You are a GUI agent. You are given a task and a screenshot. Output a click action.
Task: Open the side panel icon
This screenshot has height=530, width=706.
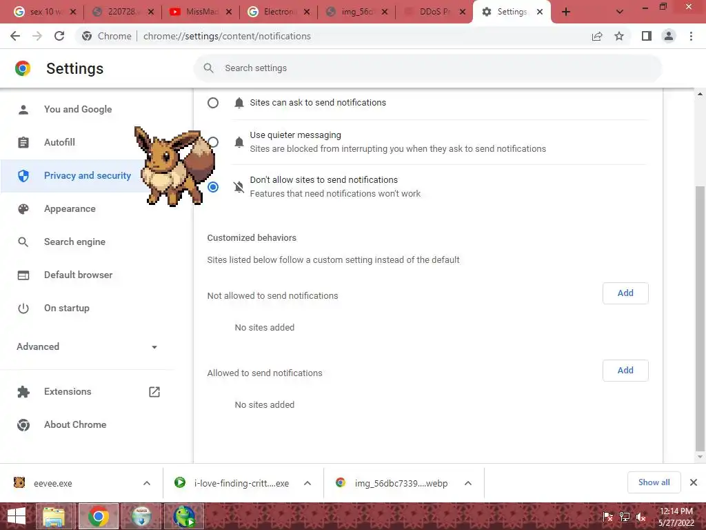[647, 36]
